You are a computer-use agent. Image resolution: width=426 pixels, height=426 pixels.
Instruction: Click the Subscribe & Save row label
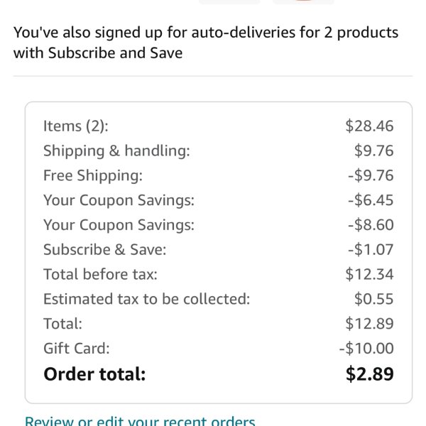coord(105,250)
